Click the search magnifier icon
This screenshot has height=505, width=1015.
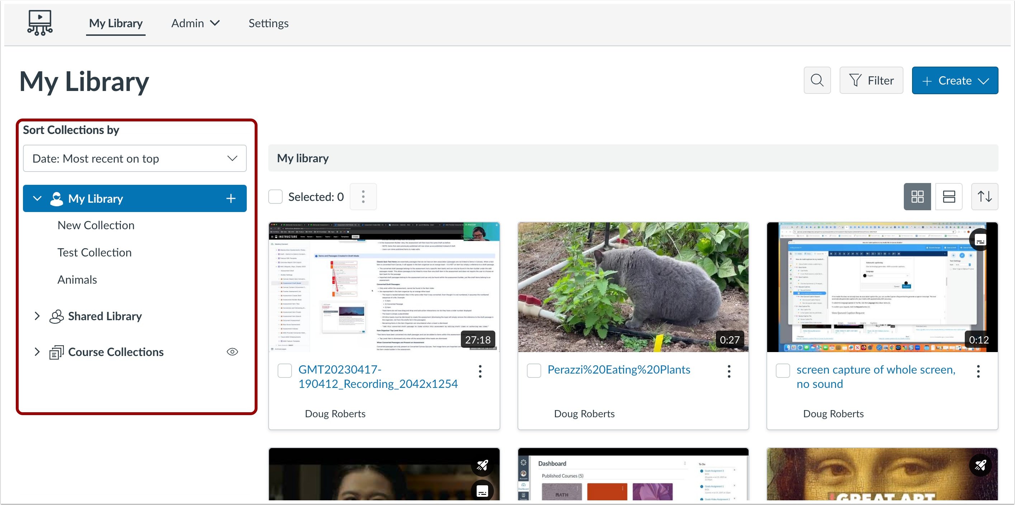(x=817, y=80)
